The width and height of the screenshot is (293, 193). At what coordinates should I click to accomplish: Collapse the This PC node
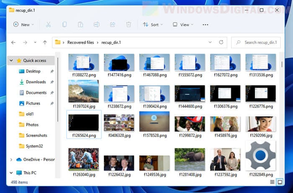(11, 173)
